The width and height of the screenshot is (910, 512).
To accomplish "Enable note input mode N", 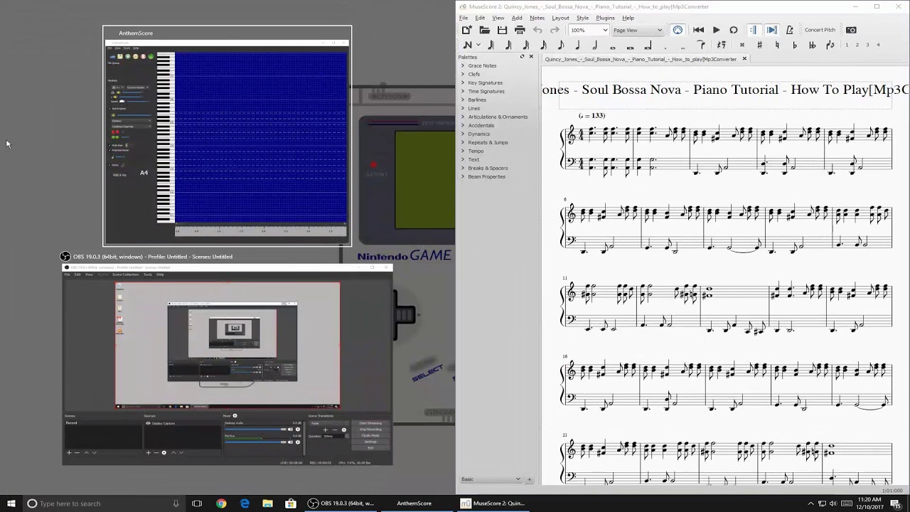I will pos(467,45).
